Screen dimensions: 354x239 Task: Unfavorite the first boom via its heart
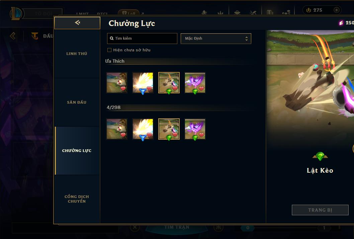(x=123, y=88)
